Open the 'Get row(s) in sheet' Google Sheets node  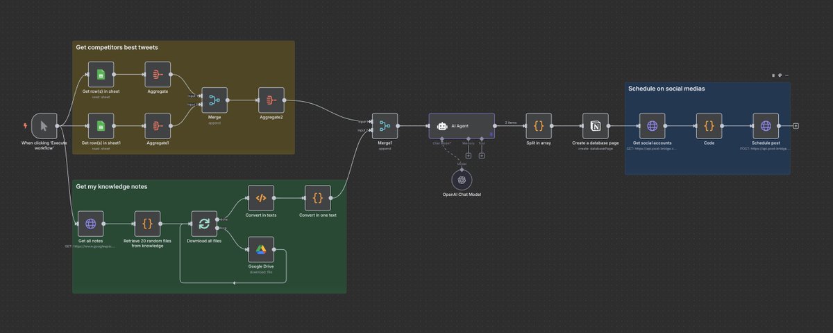click(101, 74)
